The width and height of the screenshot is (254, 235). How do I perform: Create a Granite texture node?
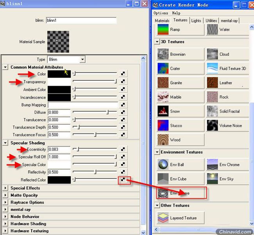pos(181,83)
